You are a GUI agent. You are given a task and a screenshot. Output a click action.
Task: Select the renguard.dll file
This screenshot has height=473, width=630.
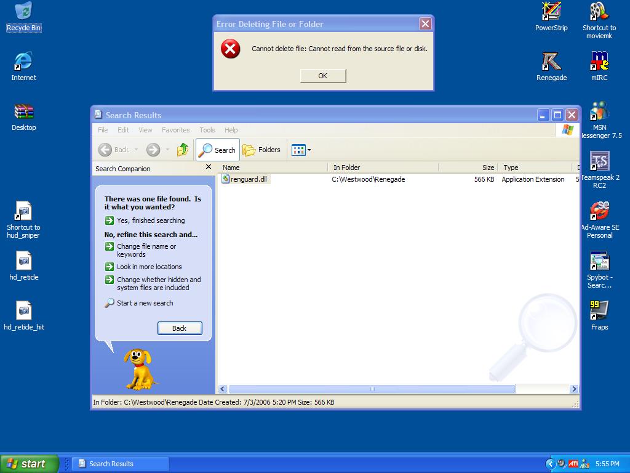coord(249,179)
